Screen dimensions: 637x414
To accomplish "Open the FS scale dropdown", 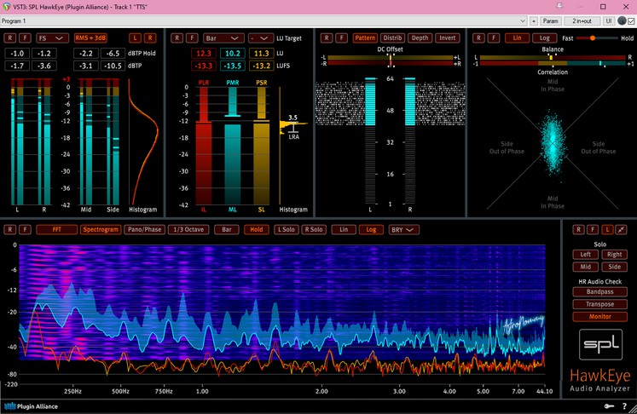I will coord(52,38).
